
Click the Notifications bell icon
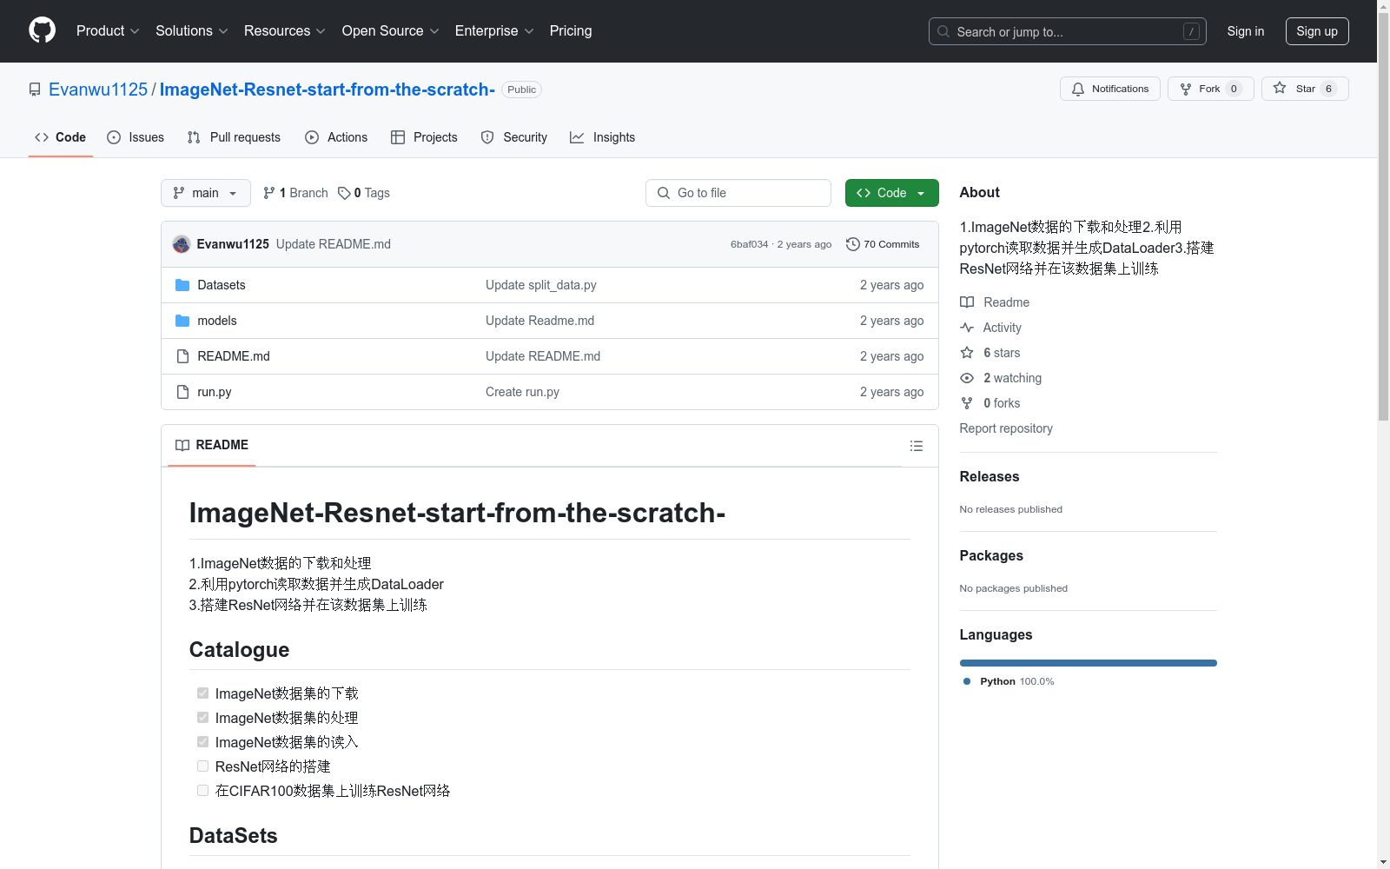(1078, 89)
